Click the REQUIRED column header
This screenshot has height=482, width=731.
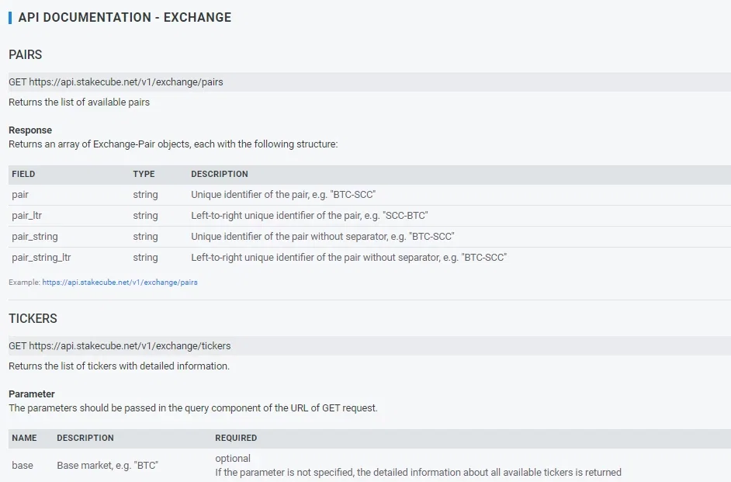pyautogui.click(x=236, y=438)
